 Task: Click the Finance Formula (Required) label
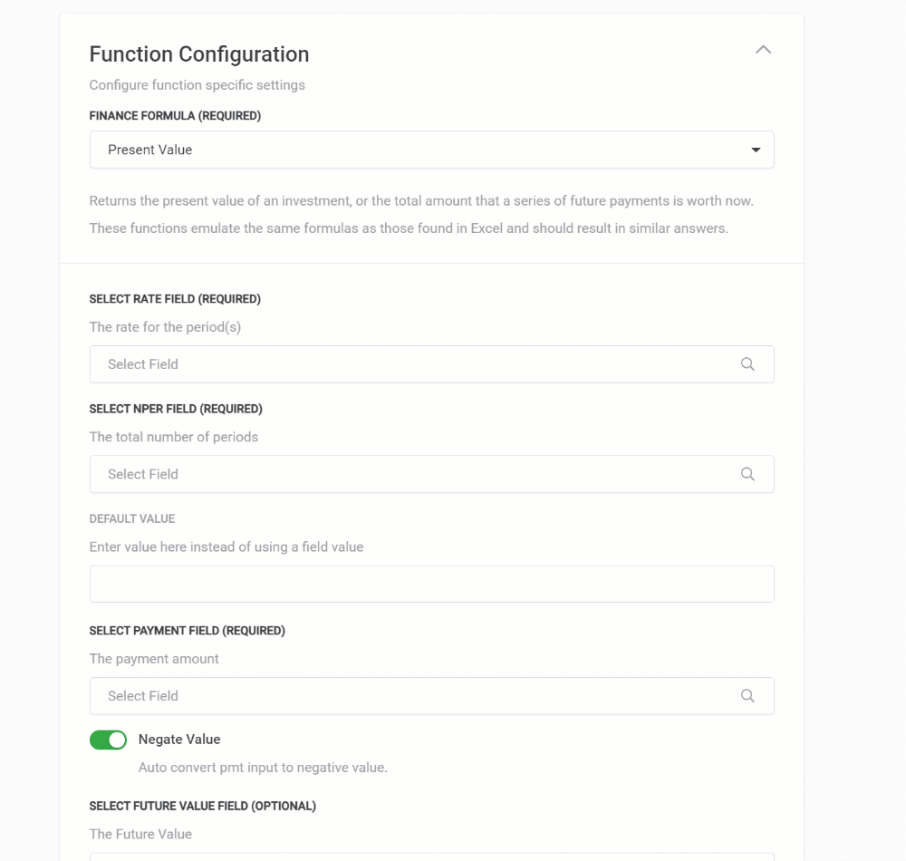pyautogui.click(x=175, y=116)
